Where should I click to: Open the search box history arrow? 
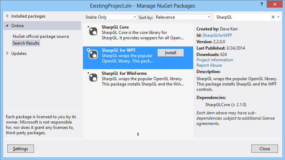(278, 17)
